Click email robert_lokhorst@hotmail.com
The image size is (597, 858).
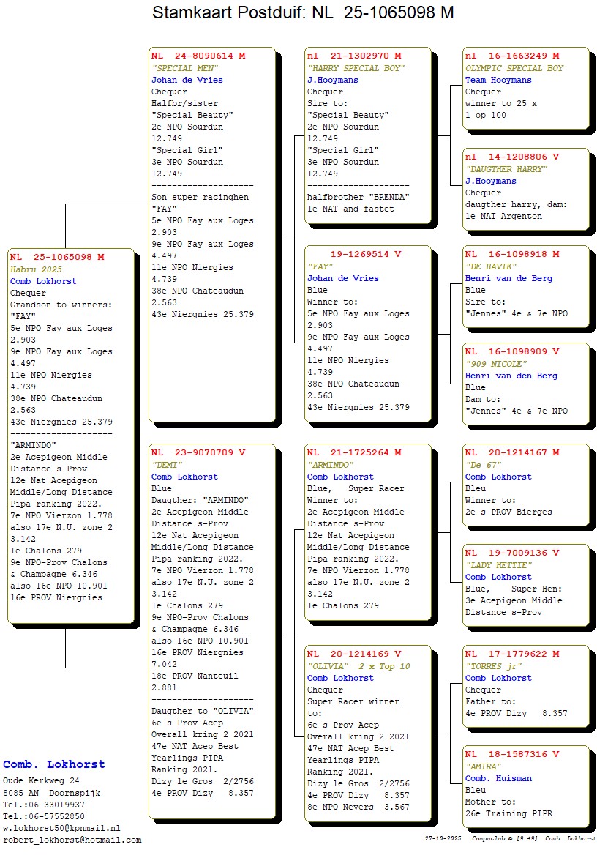tap(72, 840)
